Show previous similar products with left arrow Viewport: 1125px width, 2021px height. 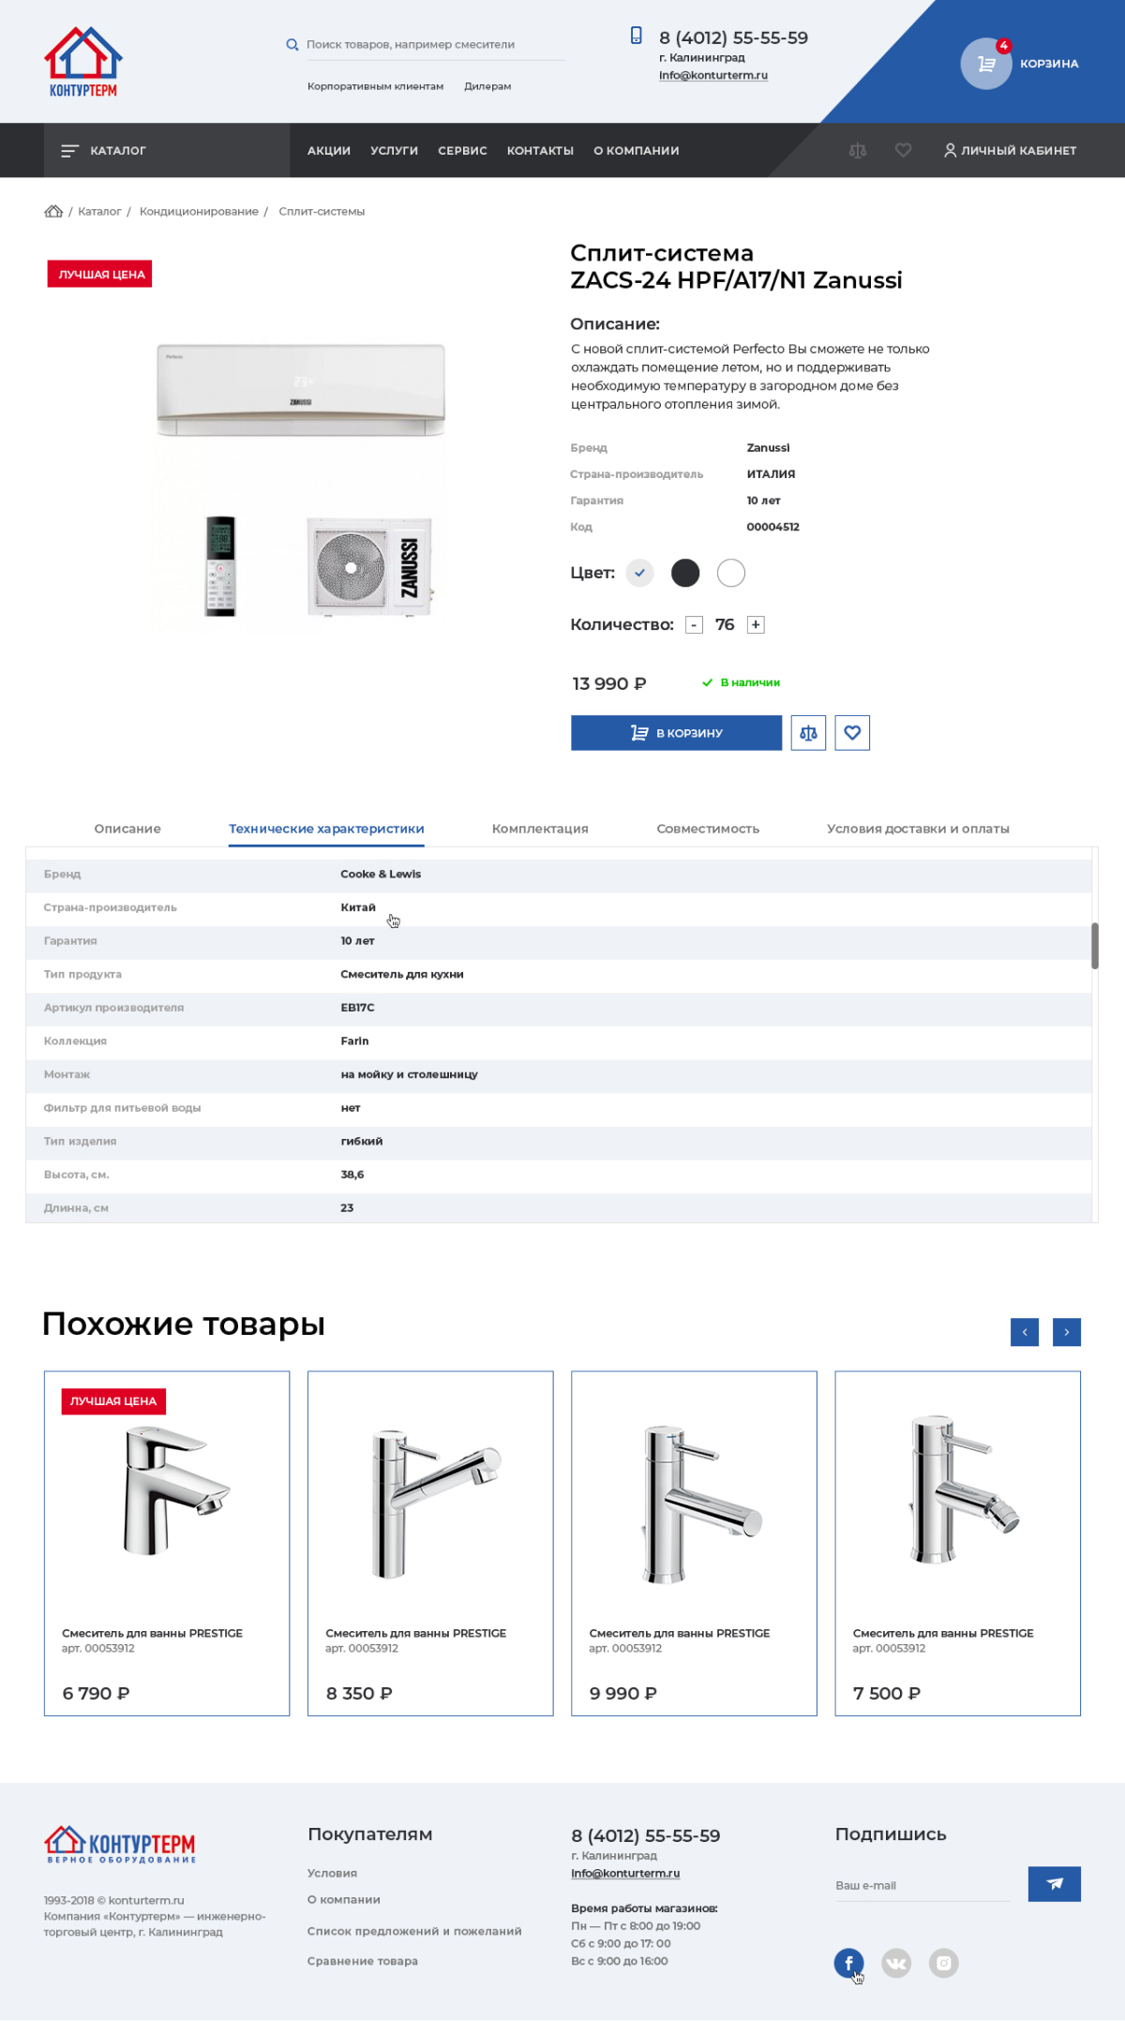pos(1025,1332)
